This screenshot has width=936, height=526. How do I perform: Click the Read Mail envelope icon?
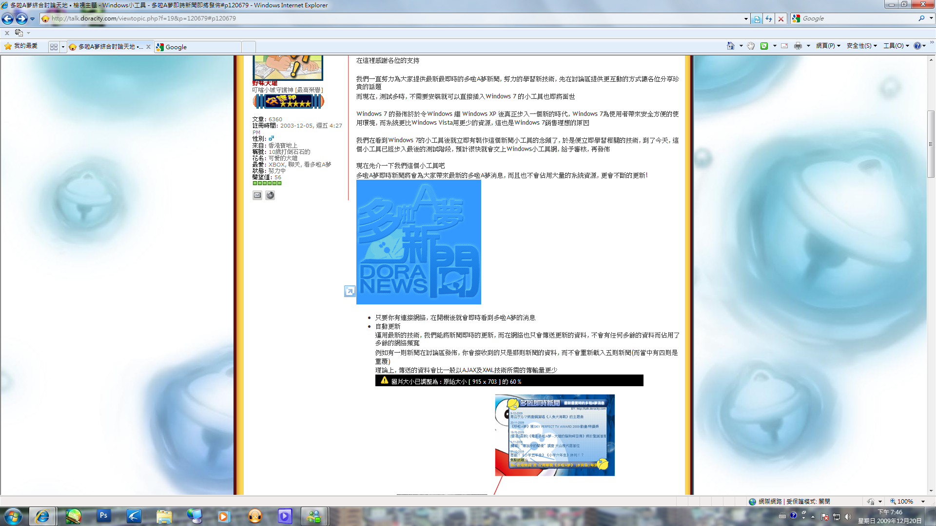[784, 46]
